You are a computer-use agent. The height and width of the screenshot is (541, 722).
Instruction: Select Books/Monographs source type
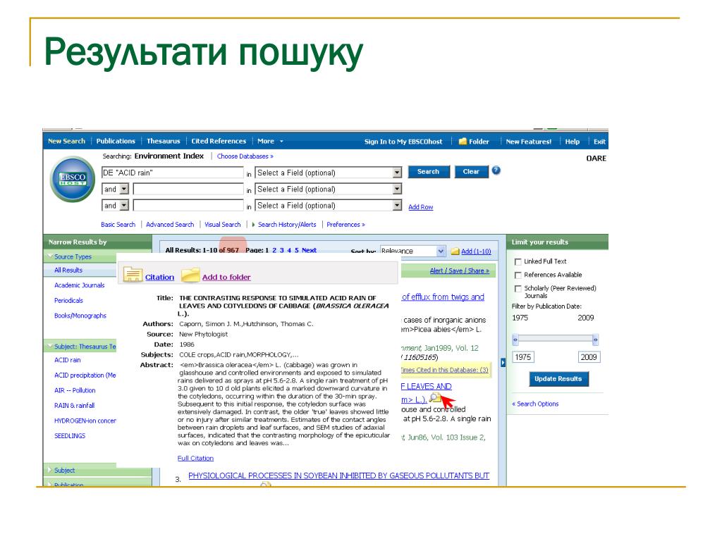(x=80, y=316)
